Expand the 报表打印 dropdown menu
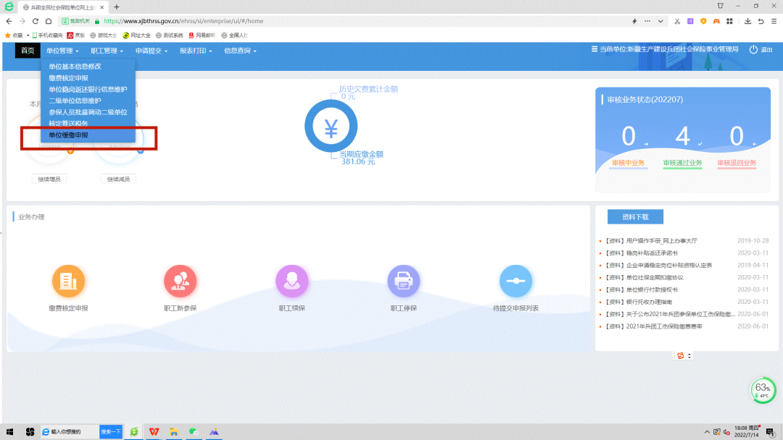 (x=196, y=51)
